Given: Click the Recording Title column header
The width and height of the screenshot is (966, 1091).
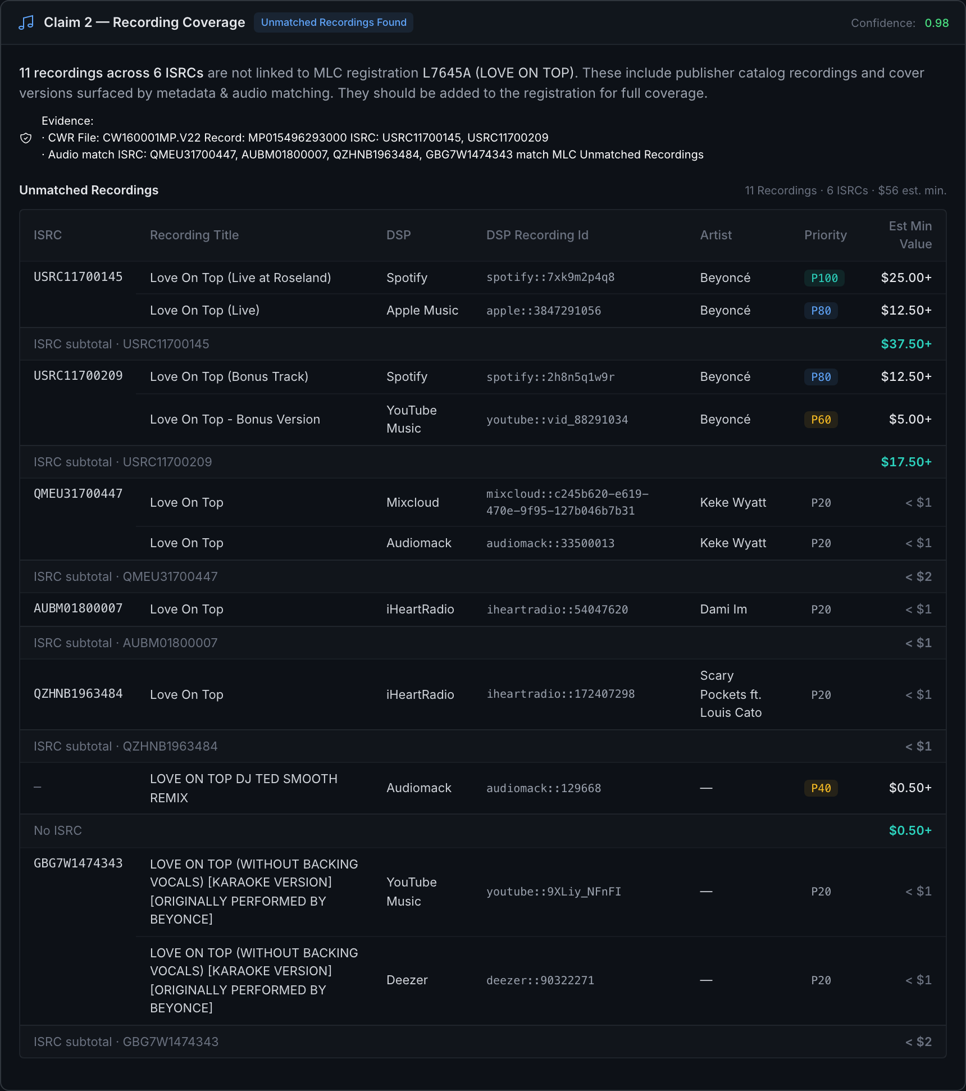Looking at the screenshot, I should [194, 235].
